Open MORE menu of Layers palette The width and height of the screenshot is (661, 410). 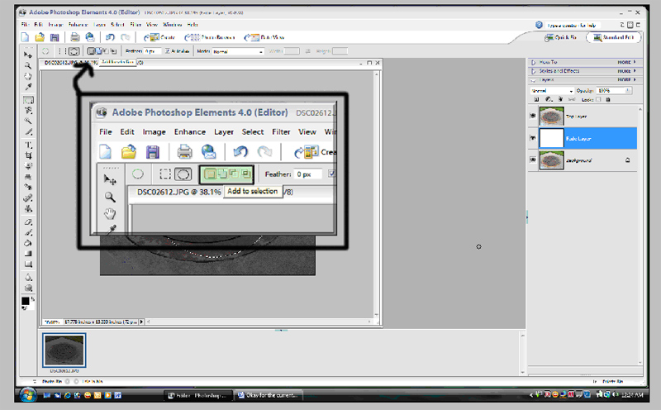[x=626, y=79]
